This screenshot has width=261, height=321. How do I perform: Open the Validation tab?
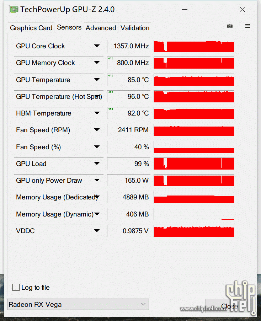[135, 28]
